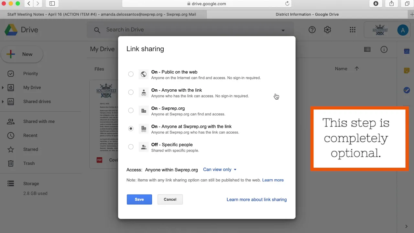The height and width of the screenshot is (233, 414).
Task: Open Drive settings gear icon
Action: [x=328, y=30]
